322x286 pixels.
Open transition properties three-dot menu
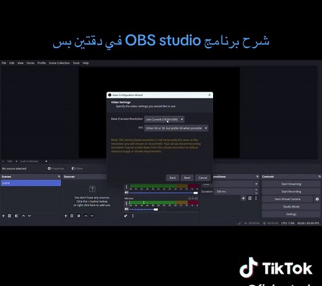coord(256,198)
